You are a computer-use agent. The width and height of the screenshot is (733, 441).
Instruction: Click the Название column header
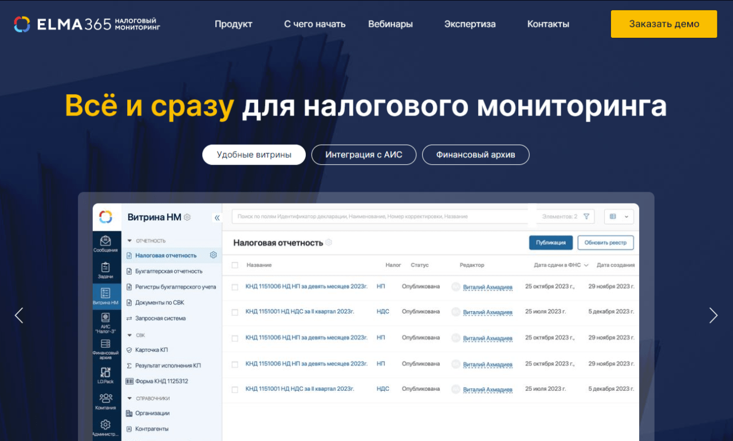pyautogui.click(x=259, y=265)
